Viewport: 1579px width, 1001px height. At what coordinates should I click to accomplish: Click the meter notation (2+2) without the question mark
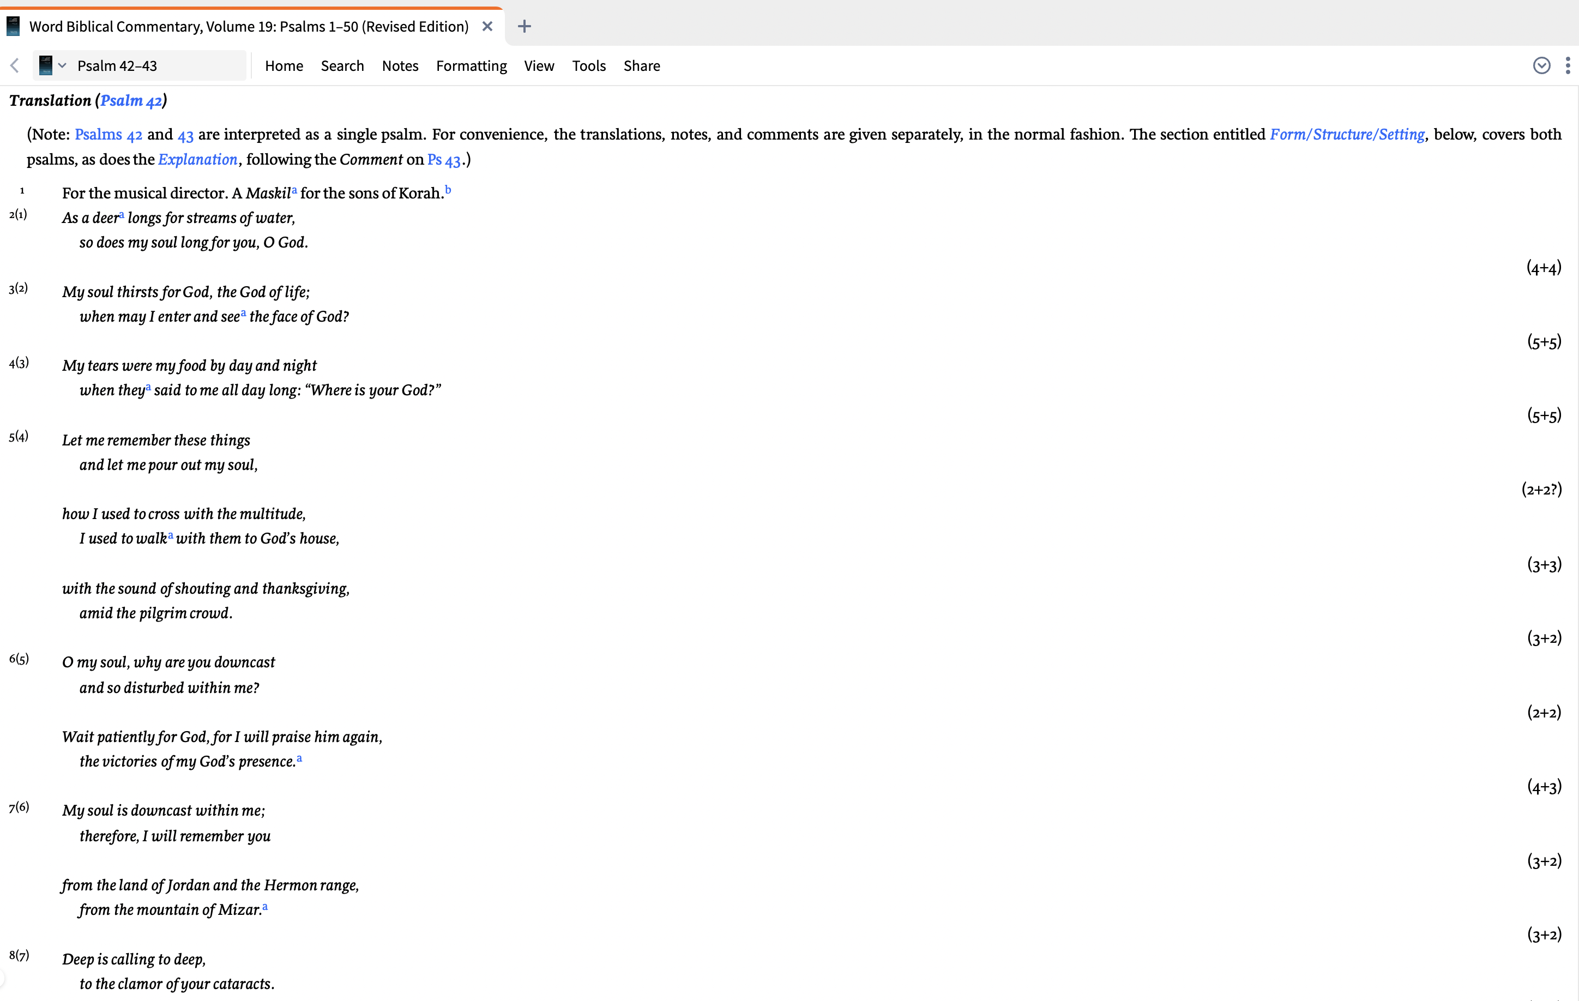click(1544, 713)
